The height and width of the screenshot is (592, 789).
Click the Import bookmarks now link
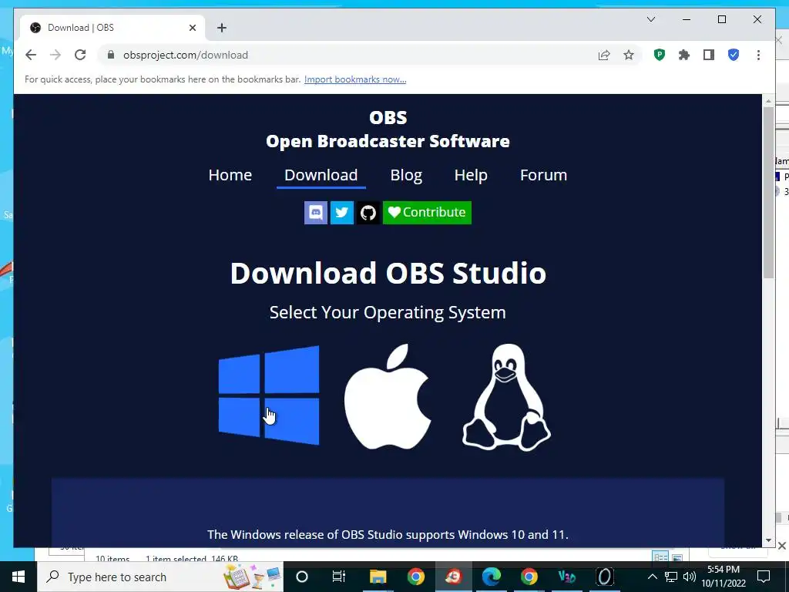pyautogui.click(x=355, y=79)
